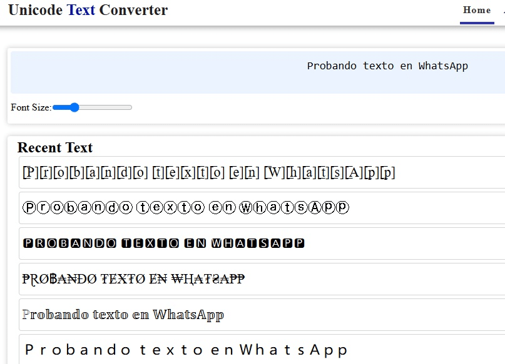Adjust the Font Size slider handle

coord(74,107)
